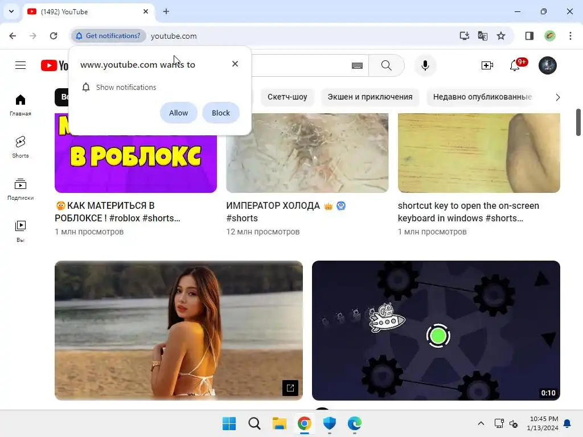
Task: Open the Shorts section in sidebar
Action: point(20,147)
